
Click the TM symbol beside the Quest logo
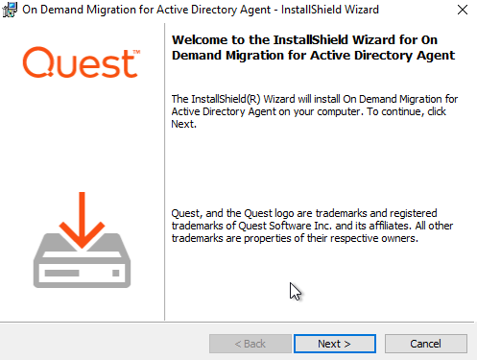coord(136,52)
